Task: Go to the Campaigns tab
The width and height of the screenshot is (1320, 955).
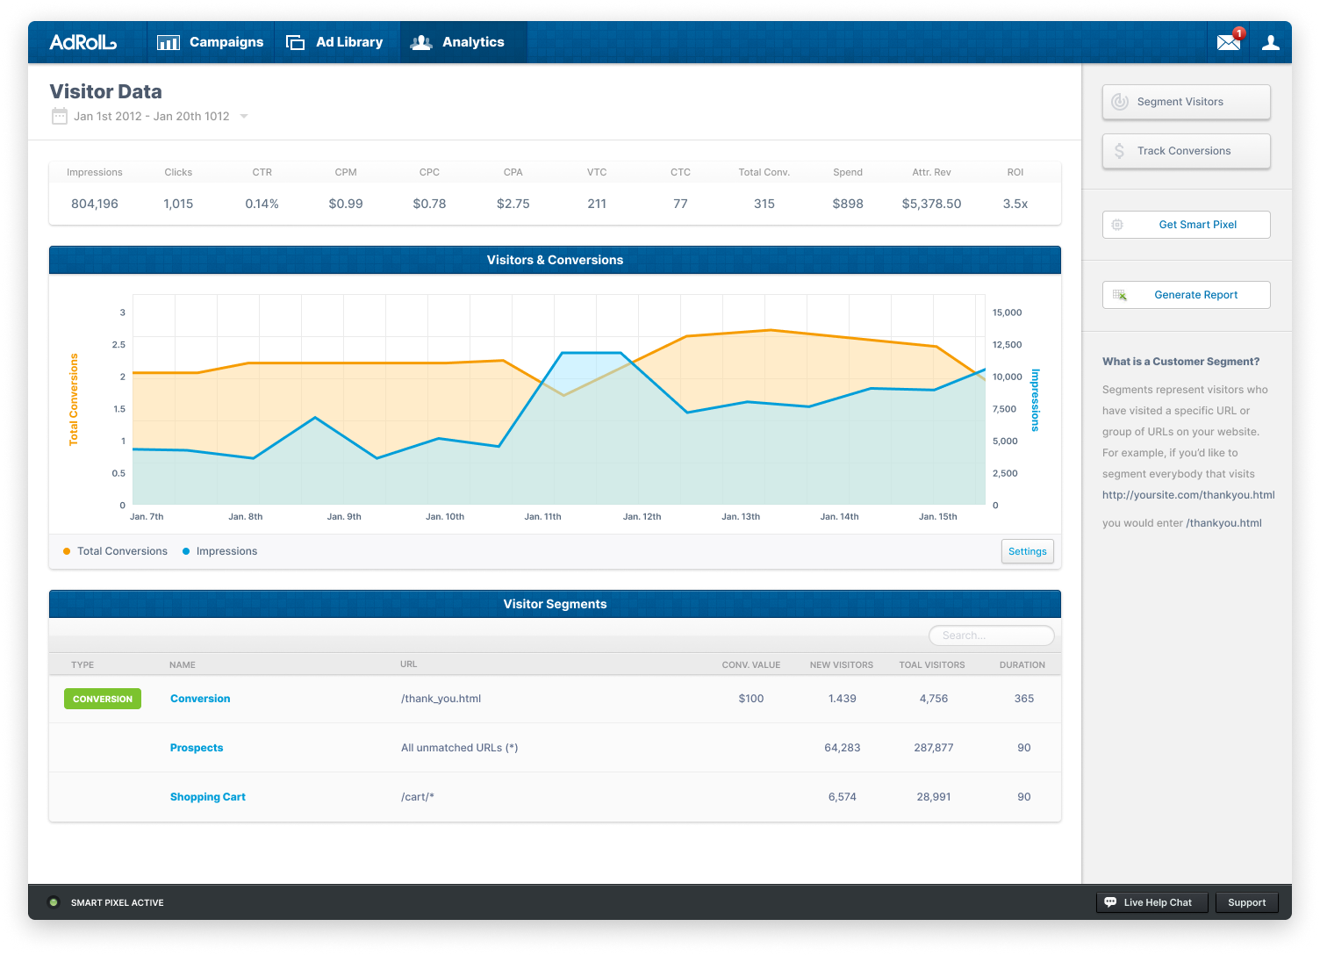Action: click(211, 42)
